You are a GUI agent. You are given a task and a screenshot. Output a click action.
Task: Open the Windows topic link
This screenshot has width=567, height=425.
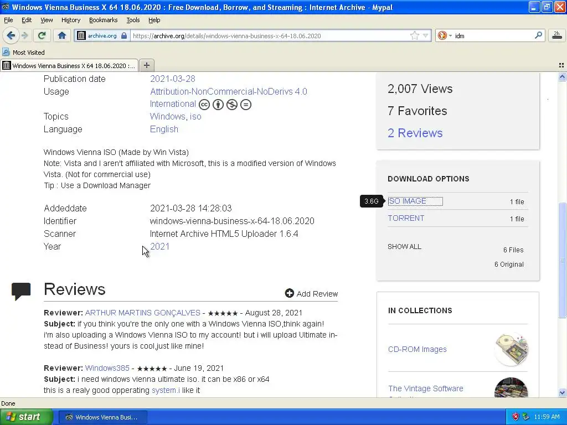click(167, 116)
